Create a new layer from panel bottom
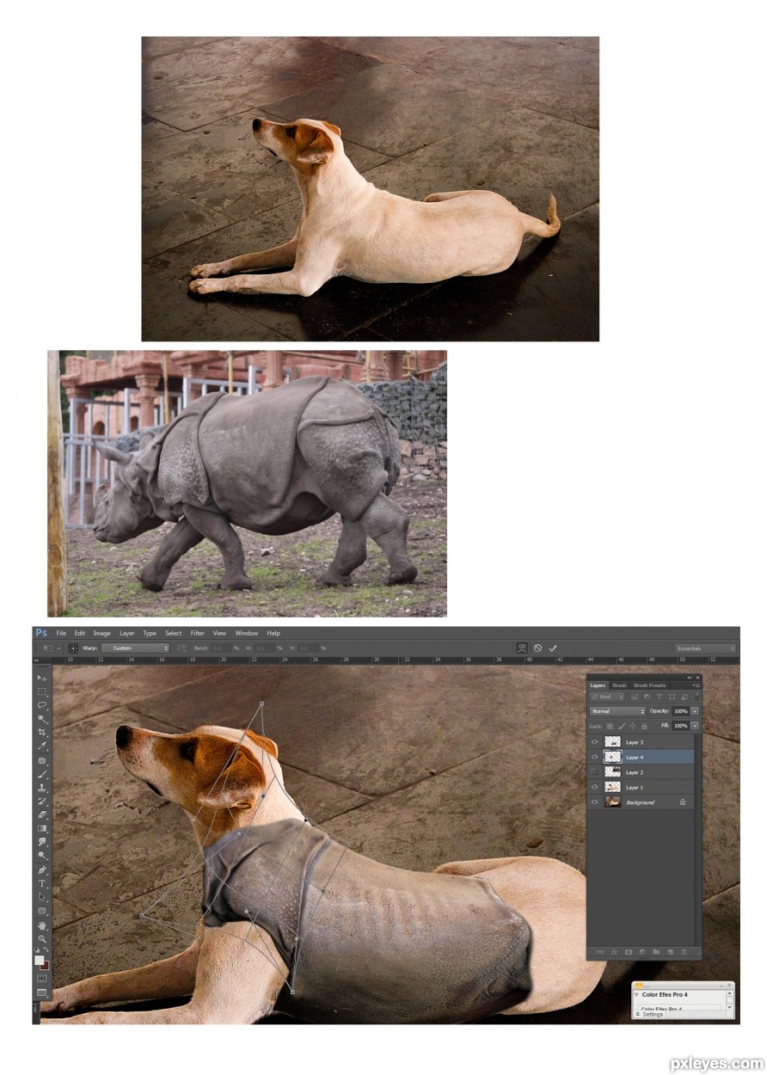767x1075 pixels. tap(669, 952)
